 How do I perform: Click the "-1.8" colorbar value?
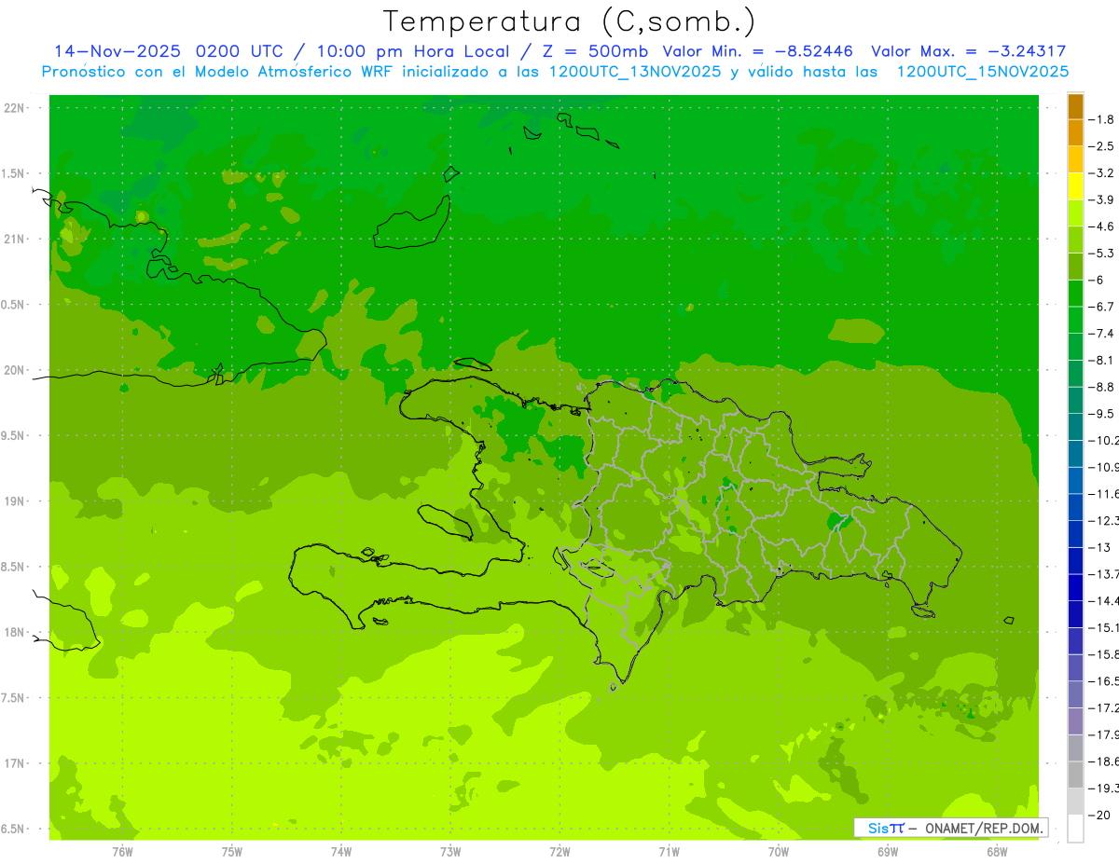coord(1101,119)
